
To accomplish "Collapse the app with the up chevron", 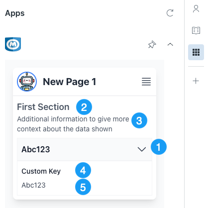I will pyautogui.click(x=170, y=44).
